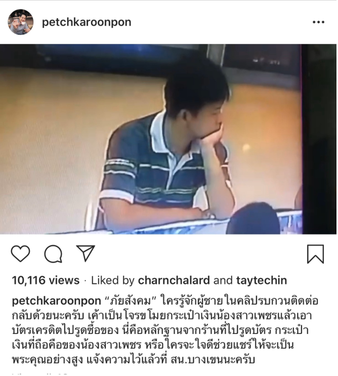The height and width of the screenshot is (376, 338).
Task: Tap the black bar on video's right side
Action: [x=319, y=139]
